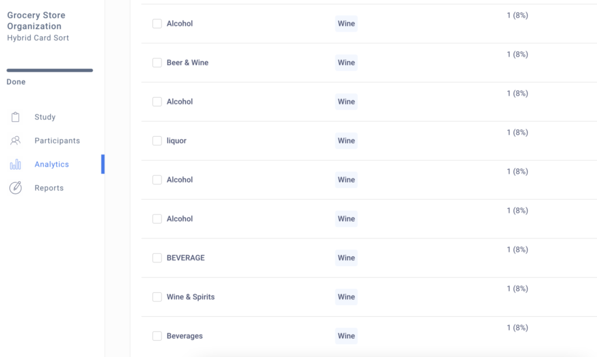Click the Analytics bar chart icon

pyautogui.click(x=15, y=164)
